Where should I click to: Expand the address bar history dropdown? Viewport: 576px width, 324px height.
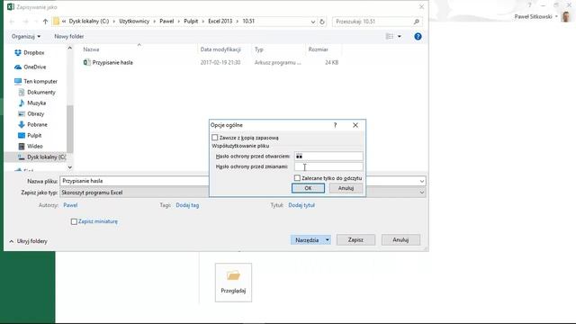coord(313,22)
